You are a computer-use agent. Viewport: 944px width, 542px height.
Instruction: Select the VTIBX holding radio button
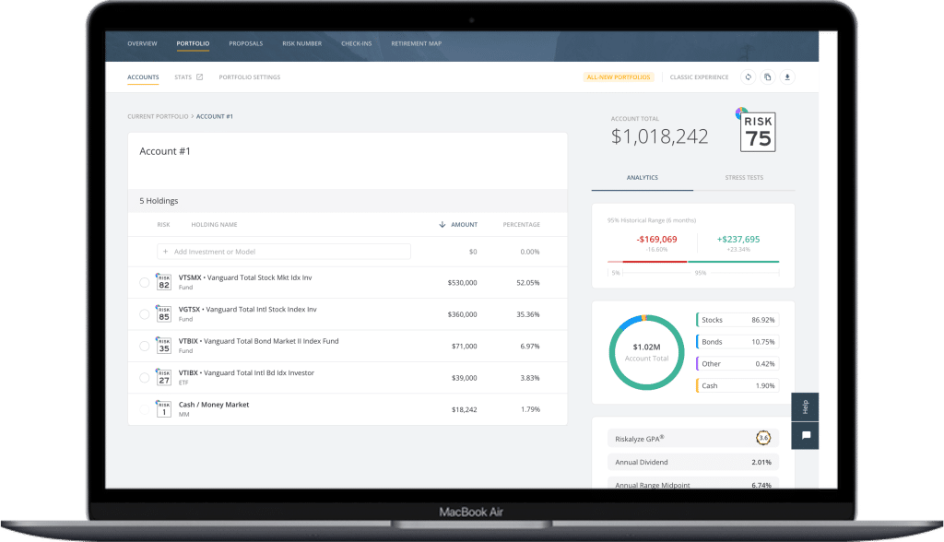tap(144, 377)
